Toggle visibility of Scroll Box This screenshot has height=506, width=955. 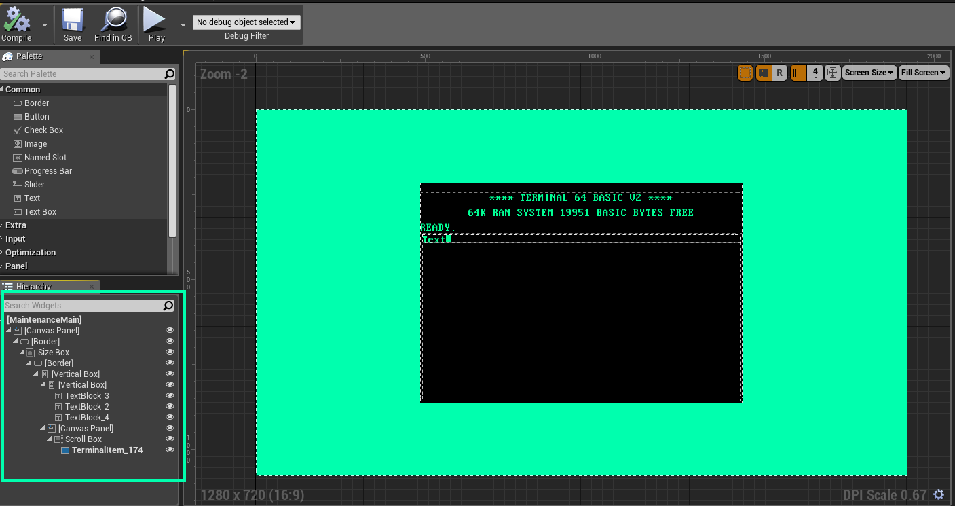[x=170, y=439]
